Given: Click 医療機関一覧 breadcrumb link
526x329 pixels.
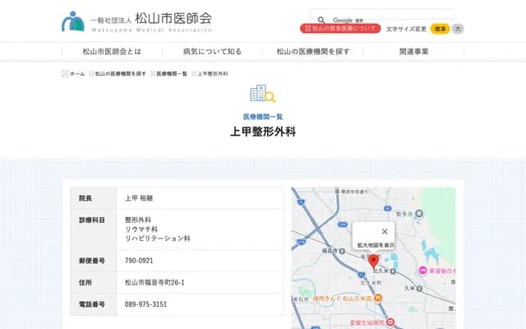Looking at the screenshot, I should click(x=172, y=73).
